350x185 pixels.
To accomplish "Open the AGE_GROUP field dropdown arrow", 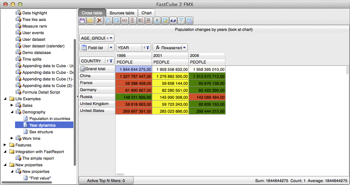I will 111,38.
